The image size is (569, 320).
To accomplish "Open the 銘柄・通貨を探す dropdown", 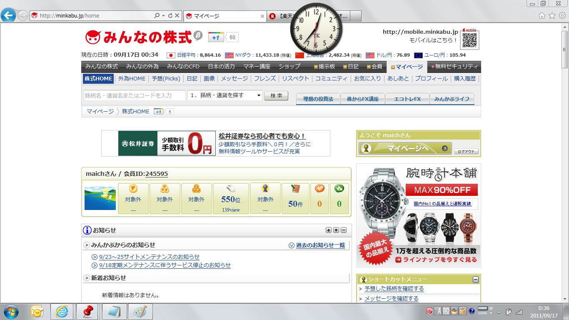I will [x=225, y=95].
